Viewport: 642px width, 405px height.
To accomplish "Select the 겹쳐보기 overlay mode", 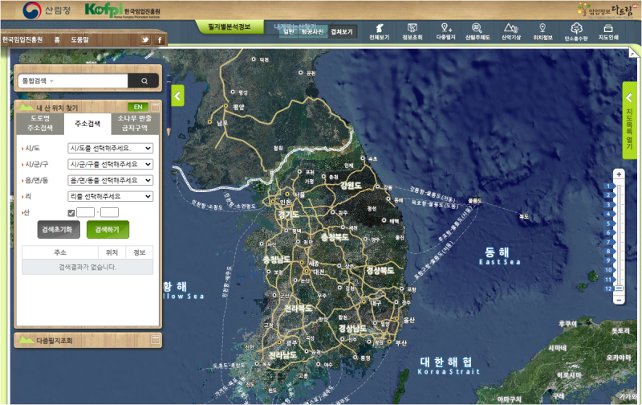I will pyautogui.click(x=342, y=31).
